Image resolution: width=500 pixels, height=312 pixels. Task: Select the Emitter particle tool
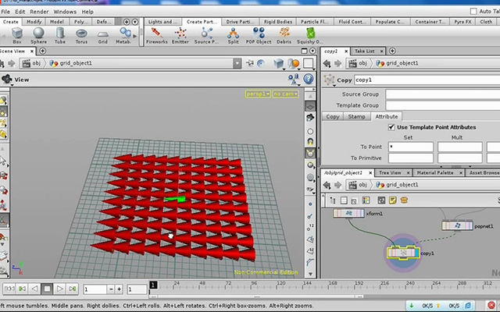[180, 35]
